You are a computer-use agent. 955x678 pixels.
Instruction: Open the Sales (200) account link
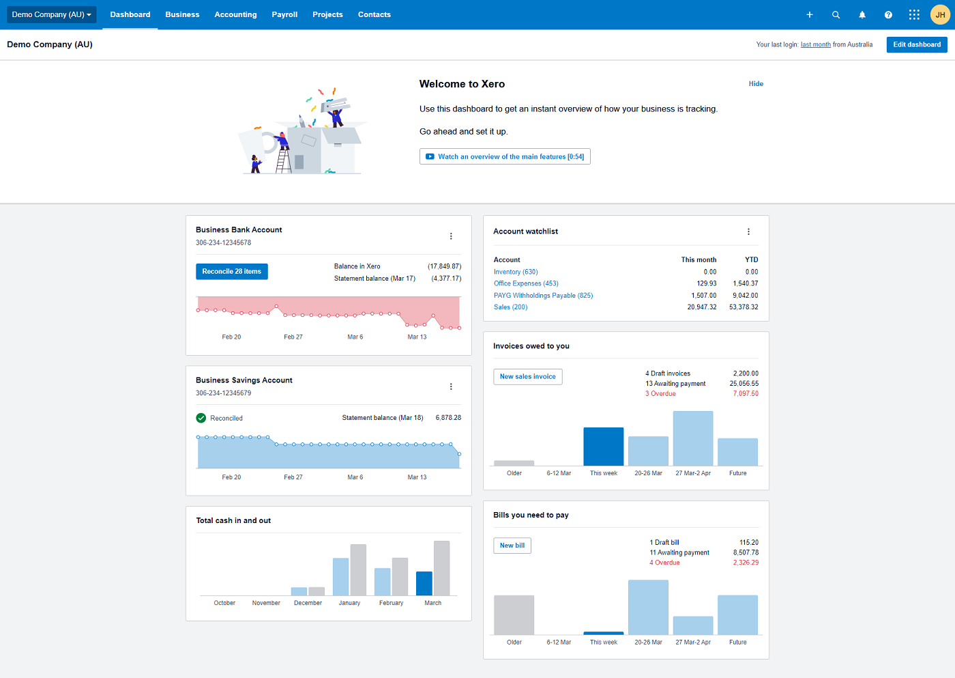510,307
